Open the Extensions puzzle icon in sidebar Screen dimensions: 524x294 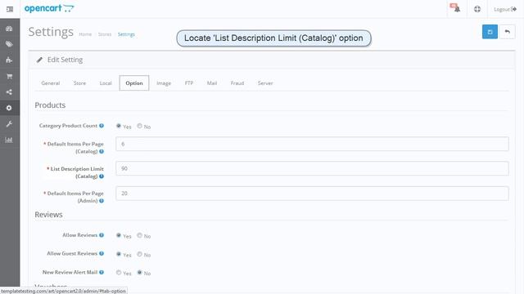9,60
